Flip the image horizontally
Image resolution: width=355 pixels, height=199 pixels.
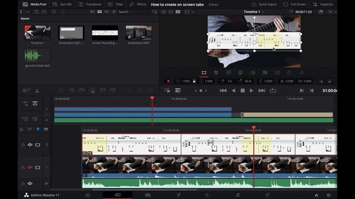(x=321, y=81)
